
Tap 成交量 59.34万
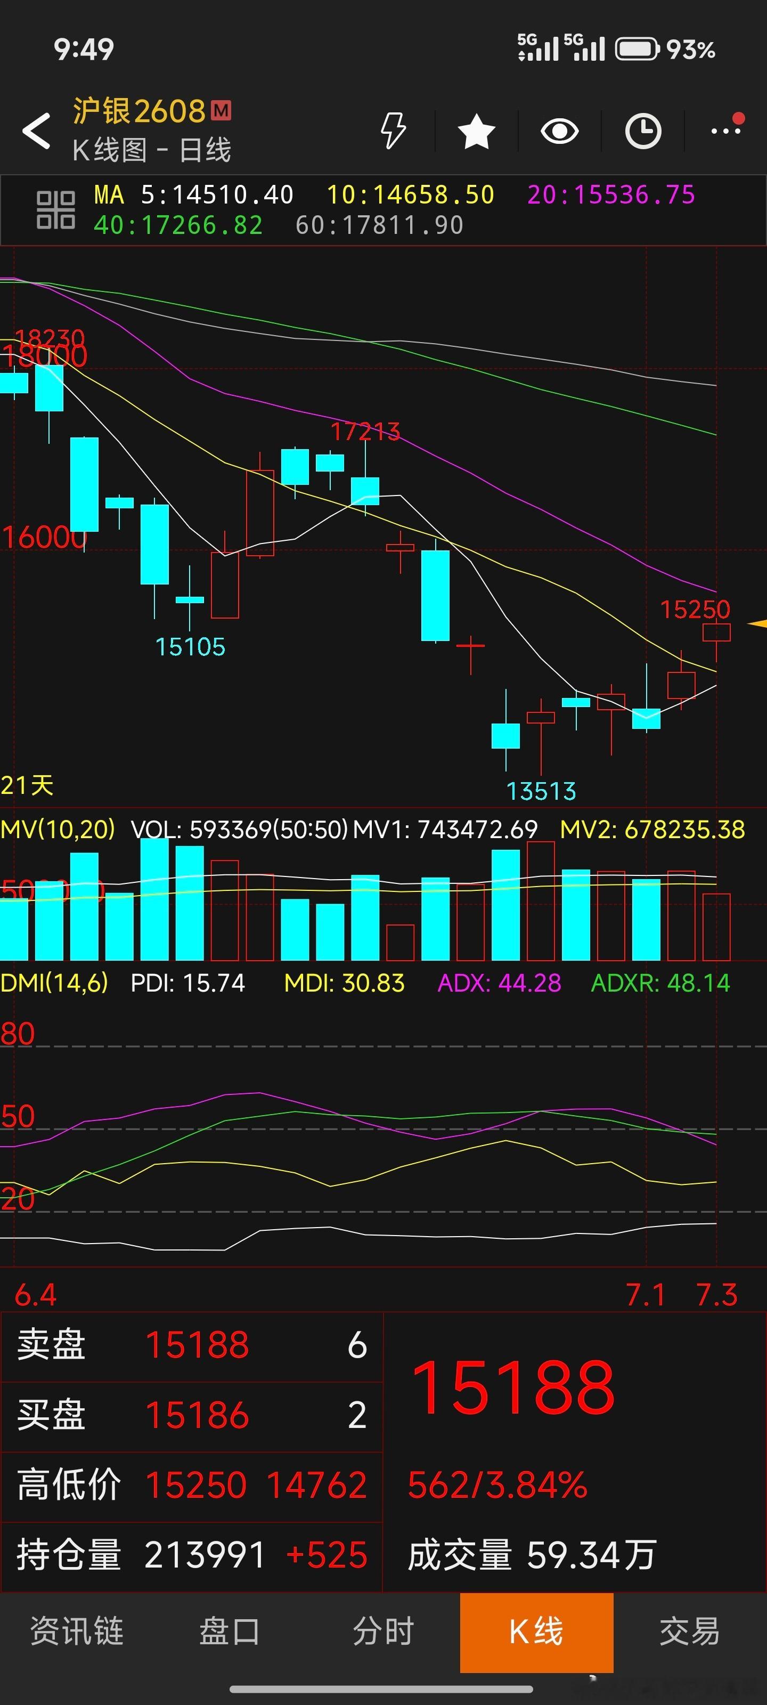(532, 1555)
